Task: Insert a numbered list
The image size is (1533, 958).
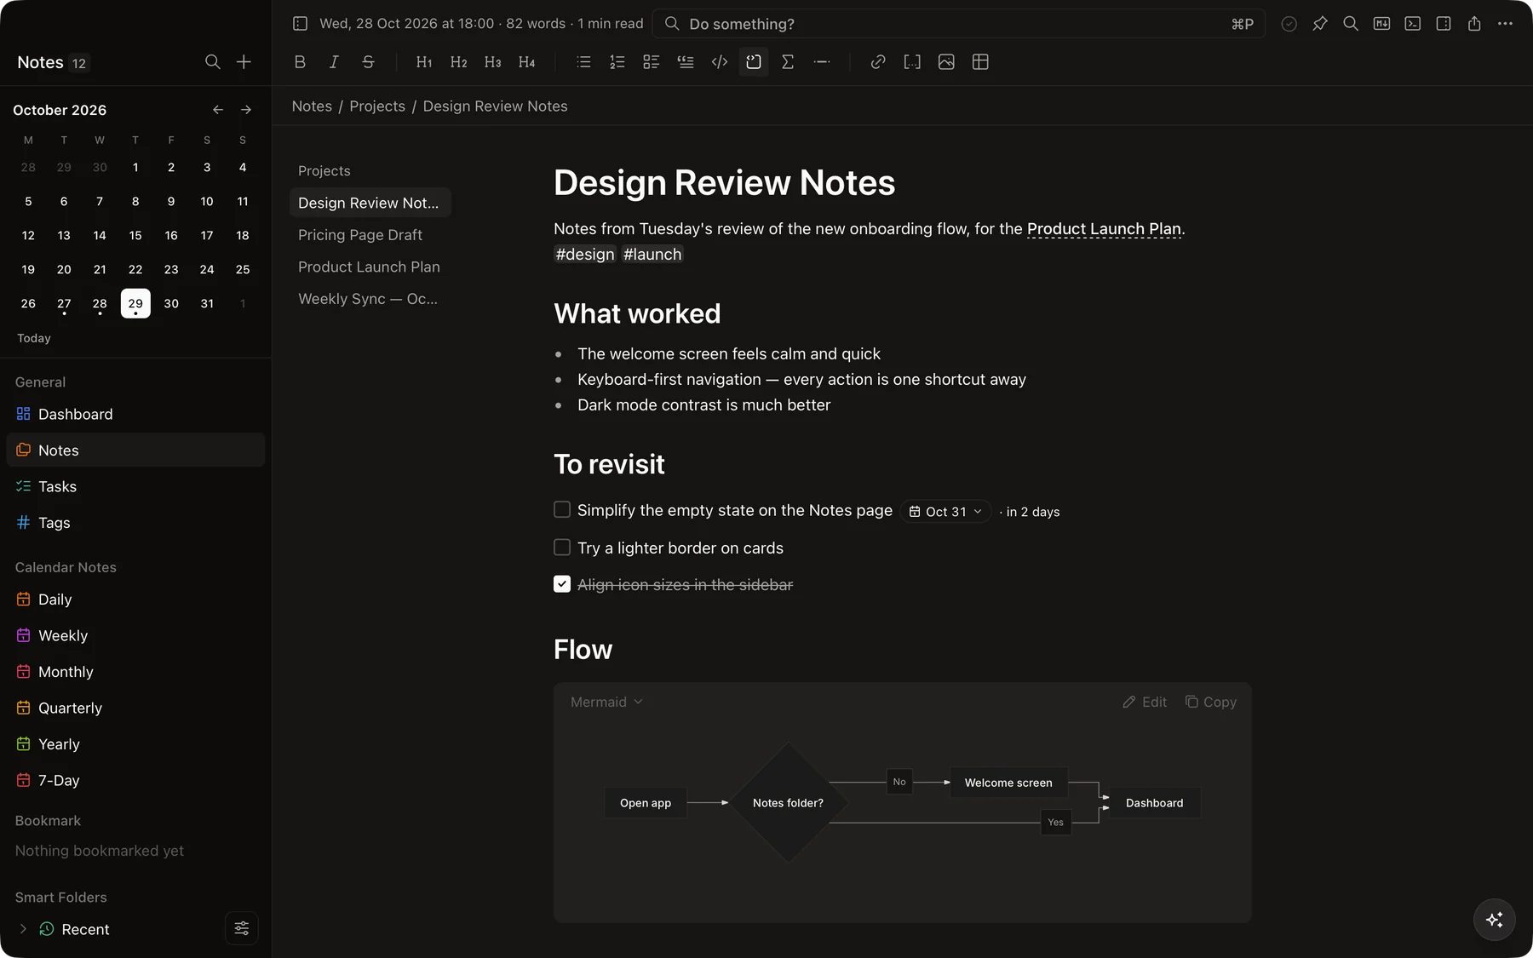Action: point(617,62)
